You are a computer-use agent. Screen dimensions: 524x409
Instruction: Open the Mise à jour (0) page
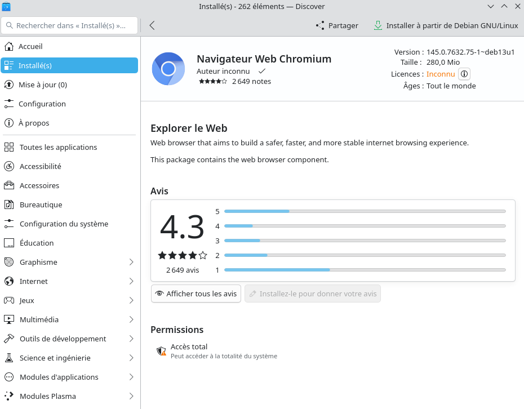pos(43,85)
